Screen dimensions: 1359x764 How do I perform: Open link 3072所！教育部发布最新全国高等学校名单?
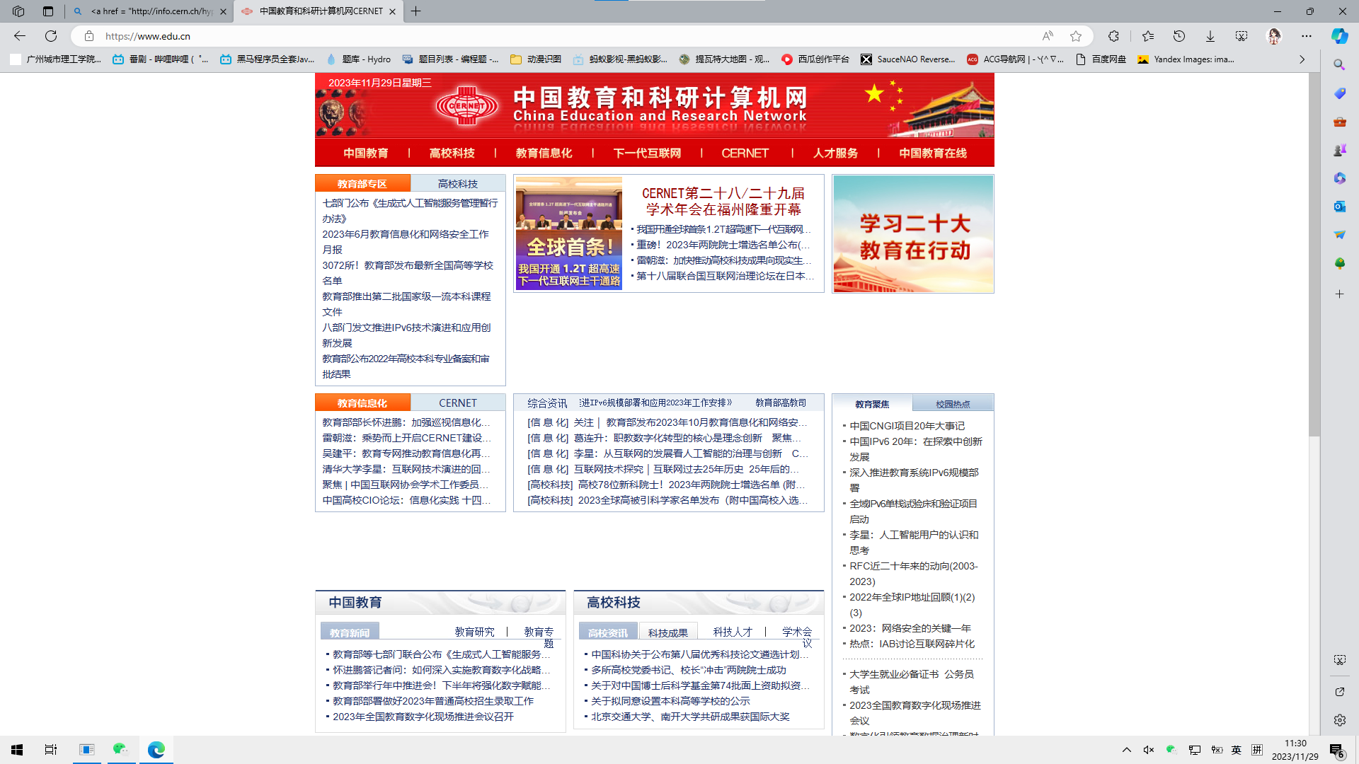tap(408, 273)
